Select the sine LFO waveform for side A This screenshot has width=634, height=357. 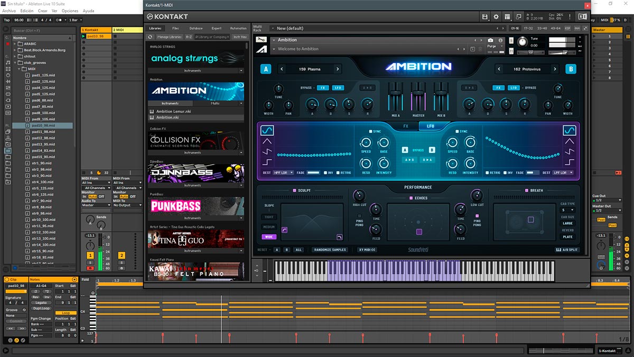(x=267, y=130)
